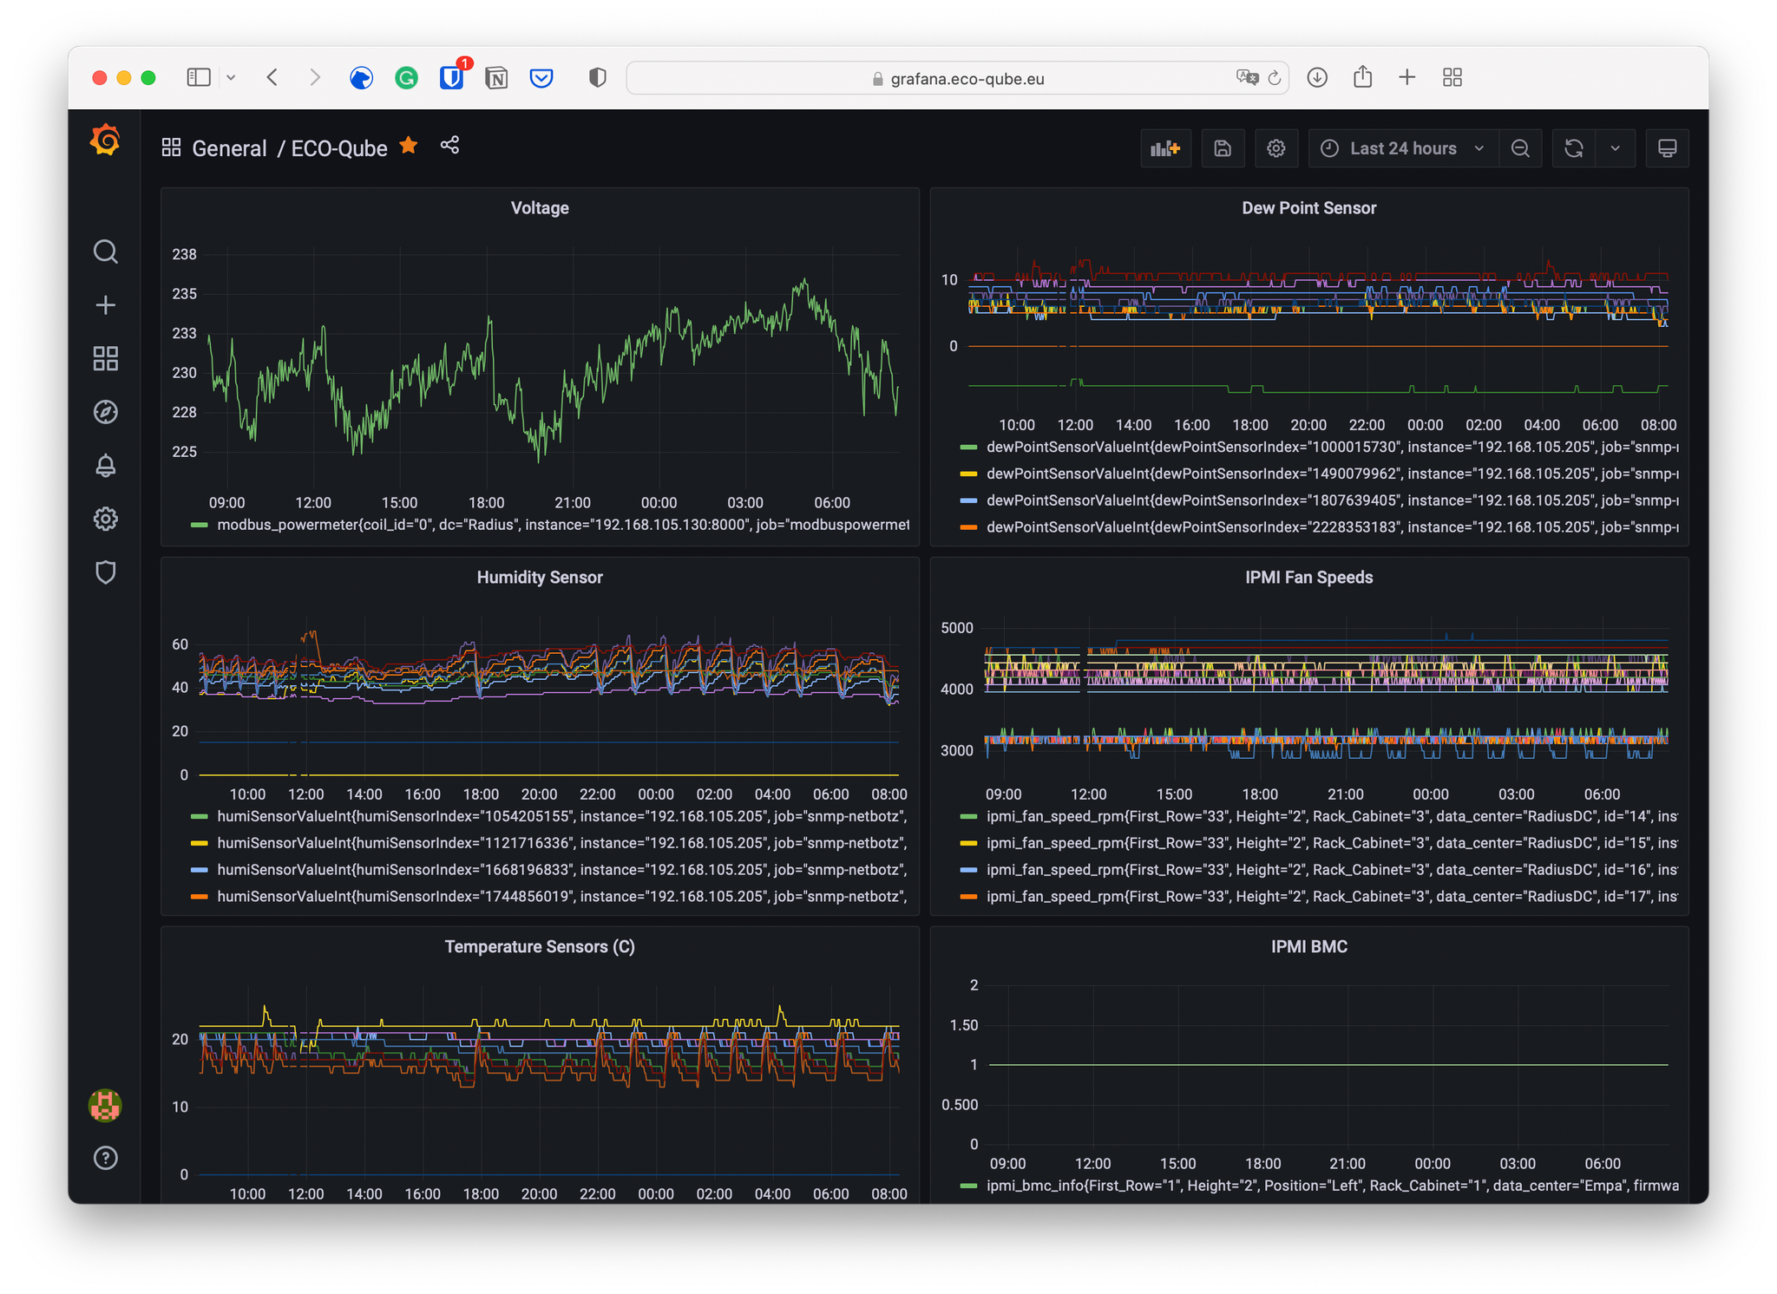The width and height of the screenshot is (1777, 1294).
Task: Open the IPMI Fan Speeds panel menu
Action: 1308,578
